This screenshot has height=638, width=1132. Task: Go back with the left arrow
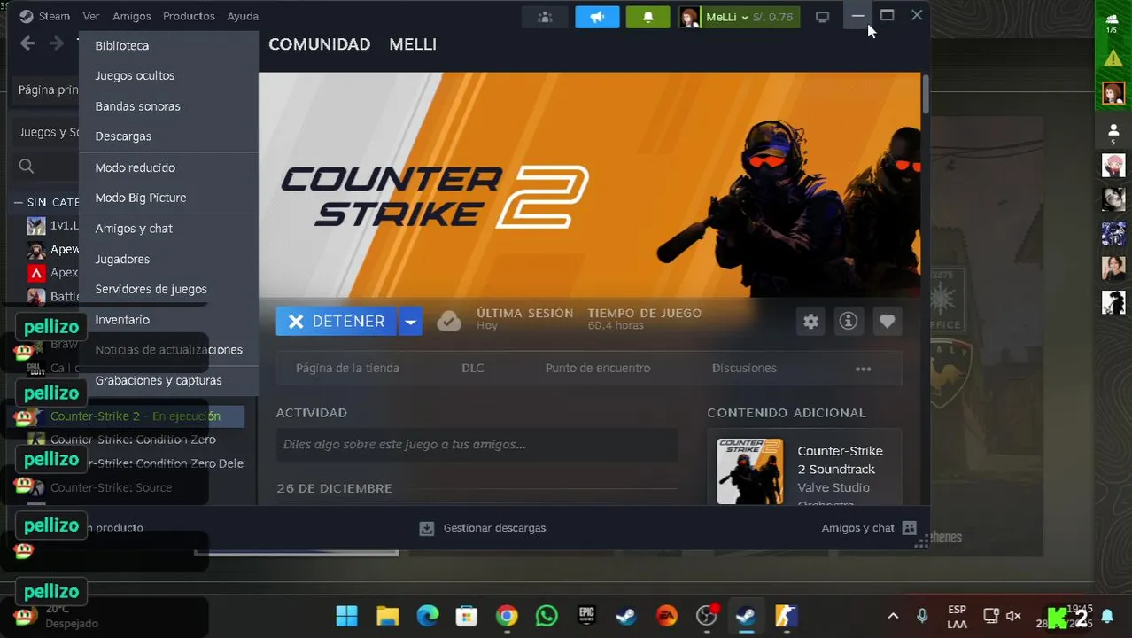point(27,43)
